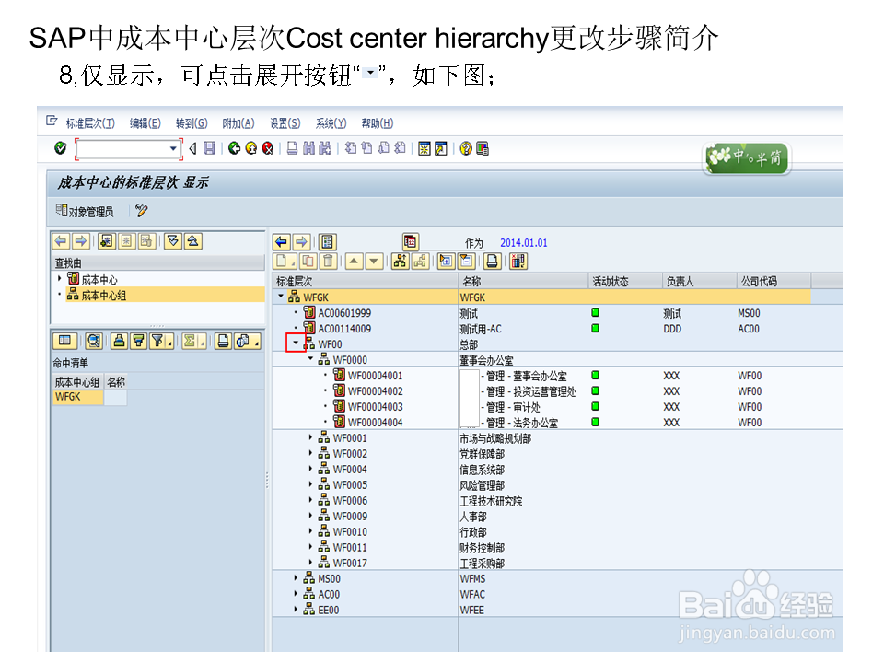Click the yellow Exit up-arrow icon
This screenshot has height=663, width=884.
point(251,148)
